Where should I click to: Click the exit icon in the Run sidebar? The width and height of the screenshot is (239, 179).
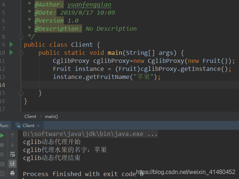[x=2, y=174]
